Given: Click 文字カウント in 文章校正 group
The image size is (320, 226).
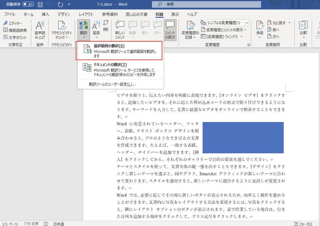Looking at the screenshot, I should tap(15, 37).
